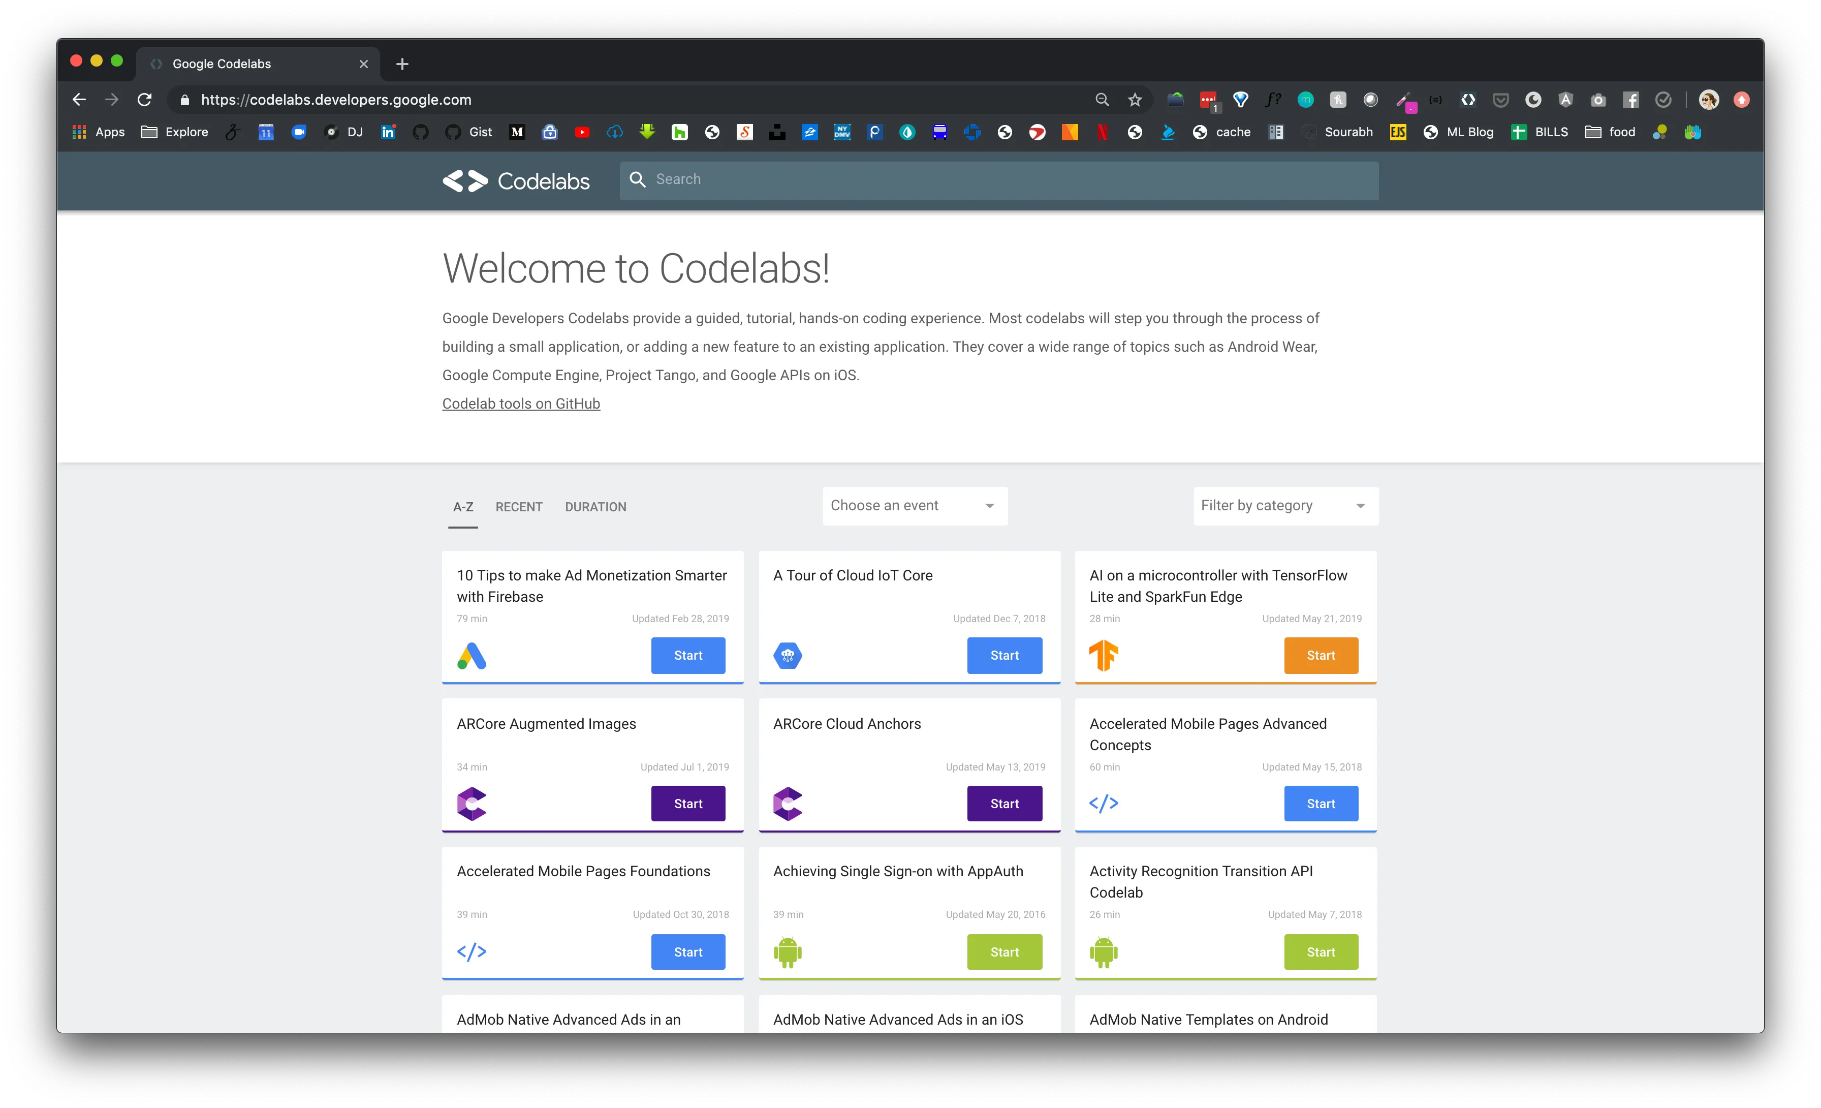Click the Codelabs logo in header
Image resolution: width=1821 pixels, height=1108 pixels.
click(516, 181)
